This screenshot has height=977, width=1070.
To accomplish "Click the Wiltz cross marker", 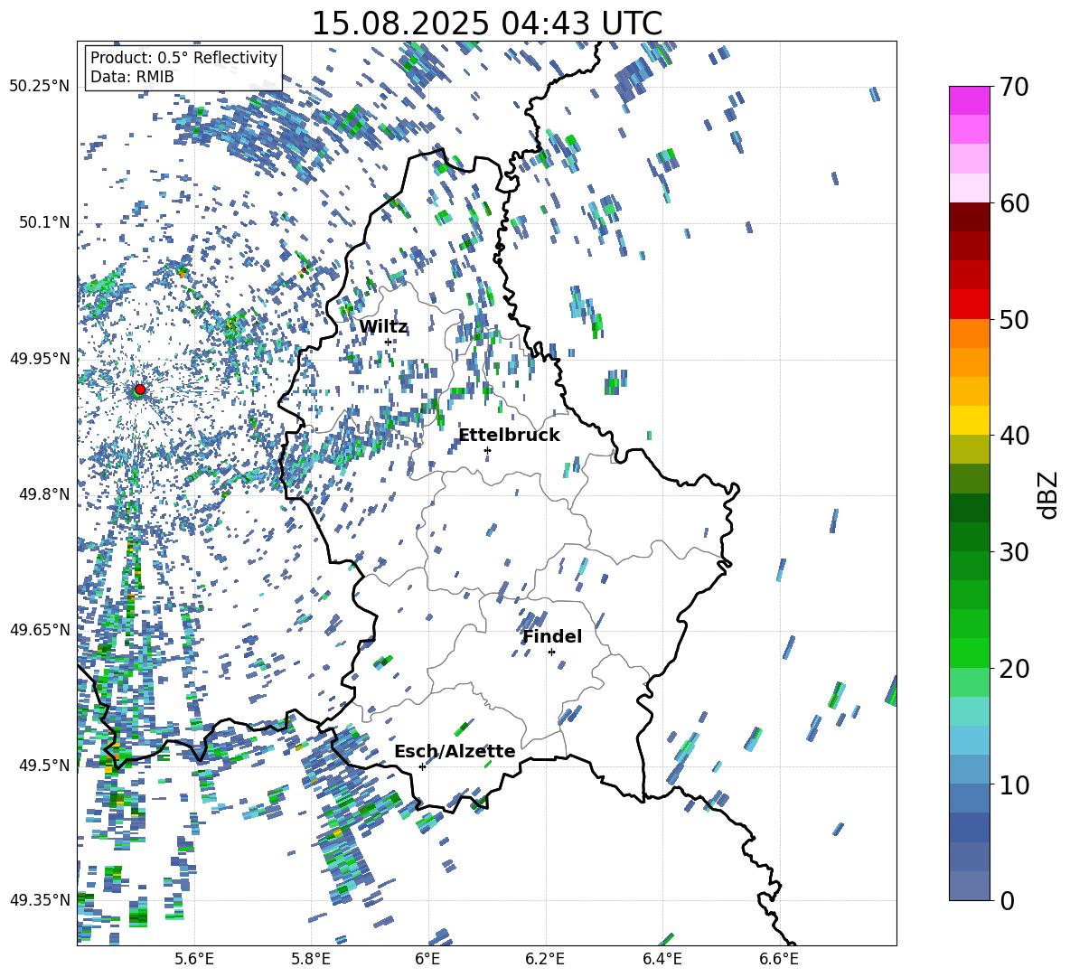I will pos(388,342).
